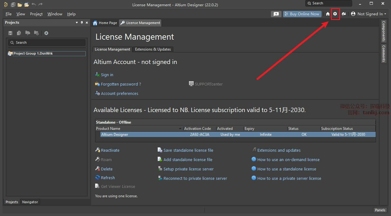
Task: Open the File menu
Action: point(8,14)
